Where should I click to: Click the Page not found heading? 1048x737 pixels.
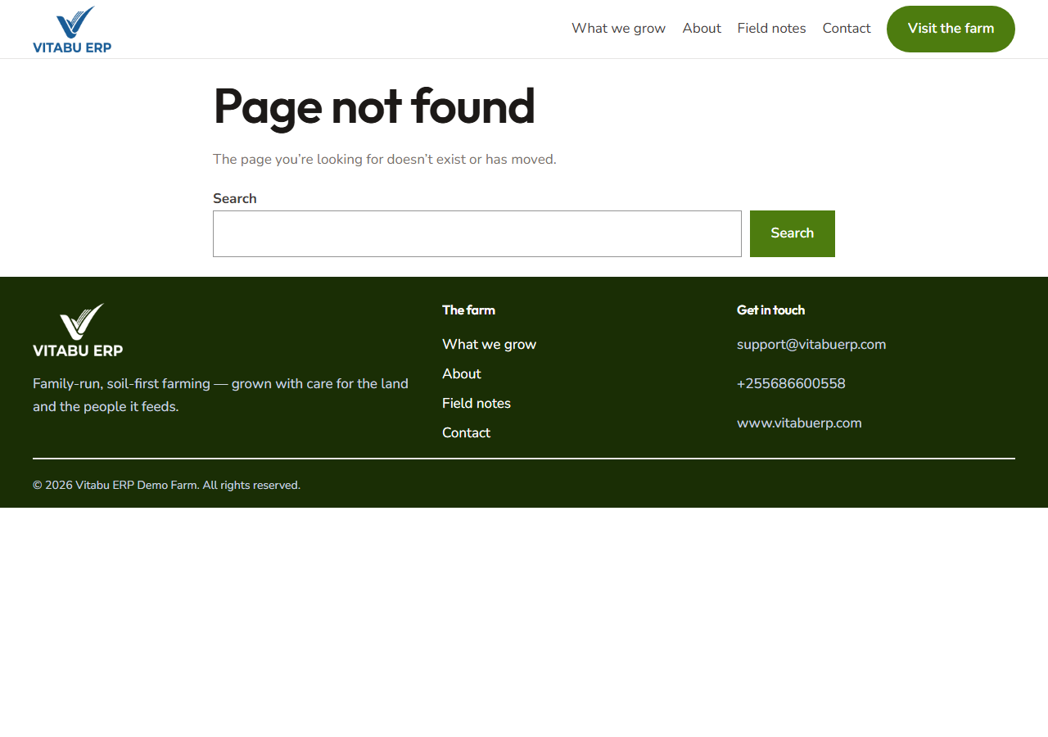coord(374,106)
